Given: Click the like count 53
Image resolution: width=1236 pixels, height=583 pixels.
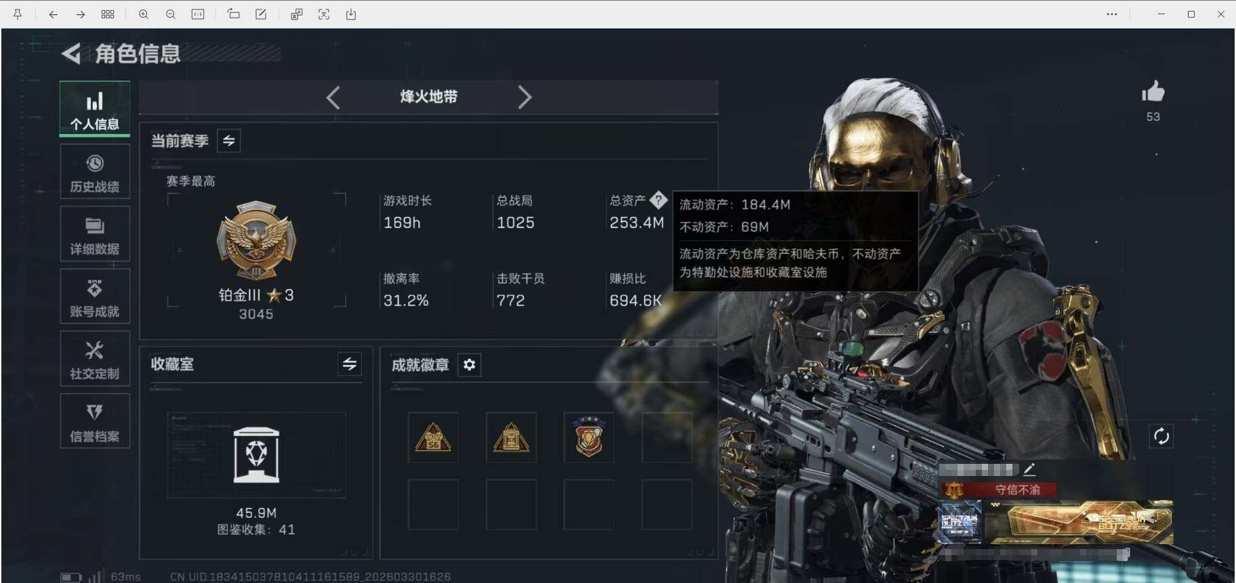Looking at the screenshot, I should [1153, 116].
